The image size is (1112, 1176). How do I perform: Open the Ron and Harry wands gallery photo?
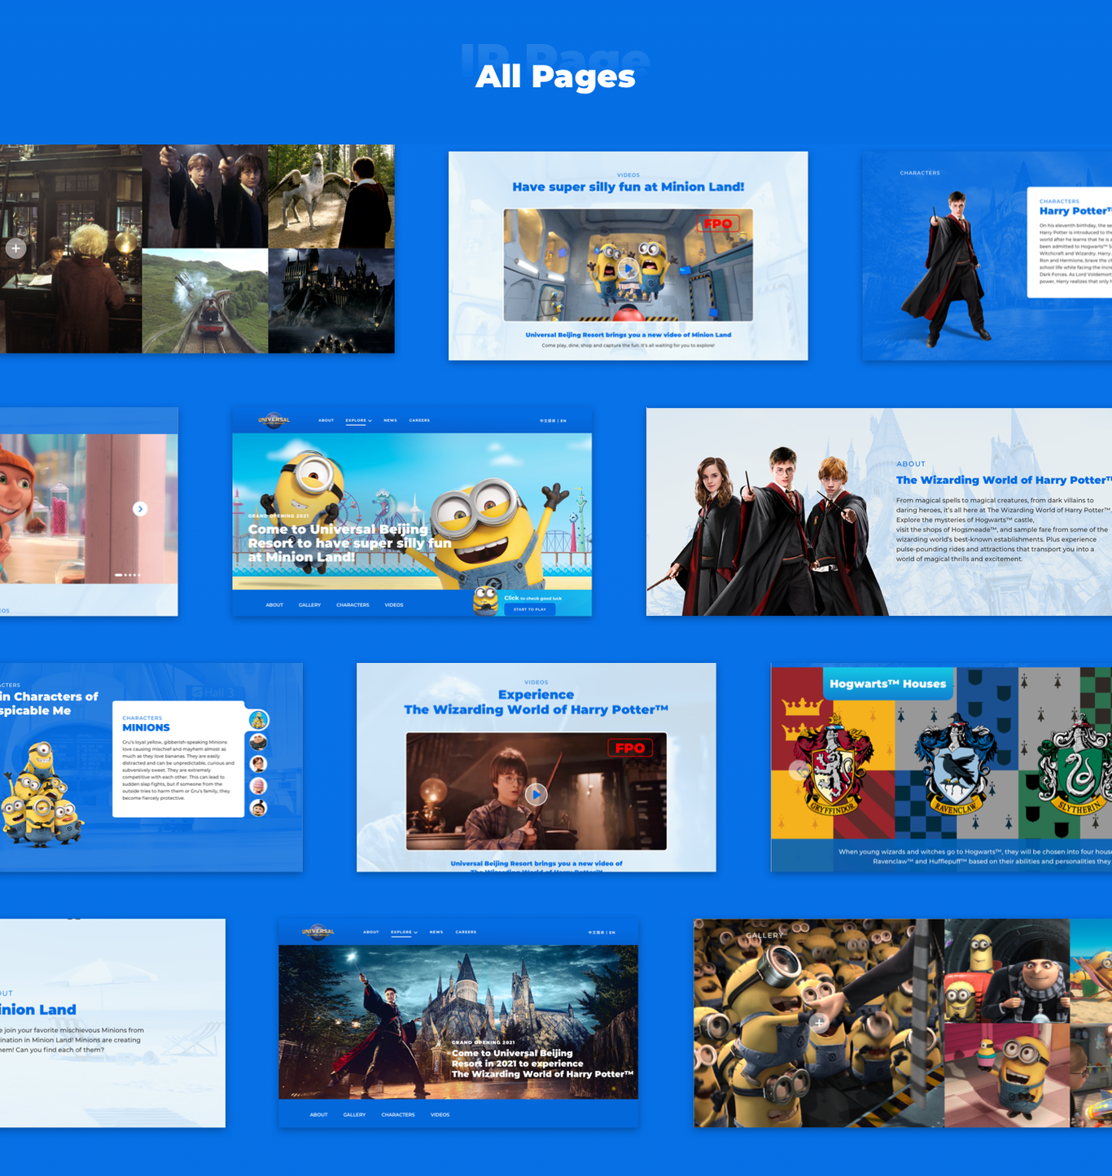[x=205, y=196]
